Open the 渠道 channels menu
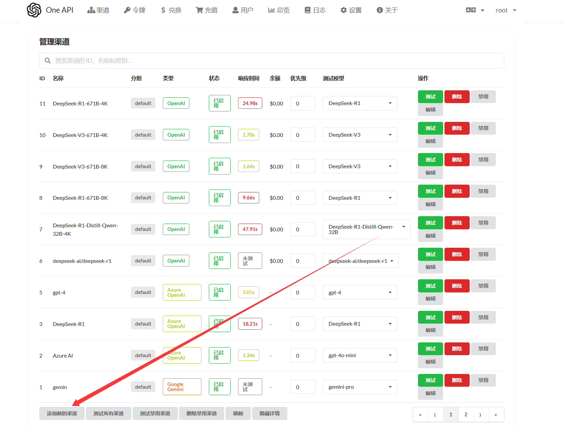This screenshot has height=427, width=564. pyautogui.click(x=98, y=10)
